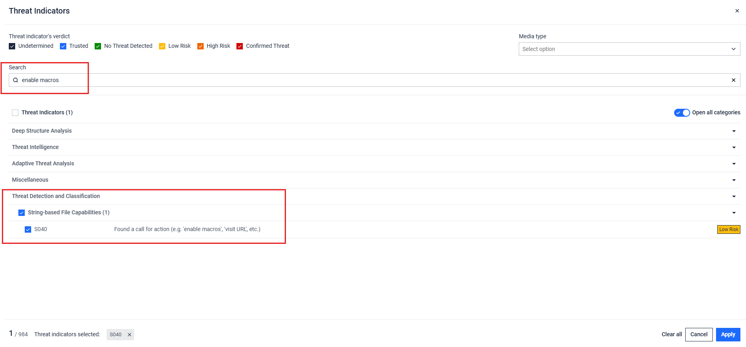
Task: Toggle the High Risk verdict checkbox
Action: point(200,46)
